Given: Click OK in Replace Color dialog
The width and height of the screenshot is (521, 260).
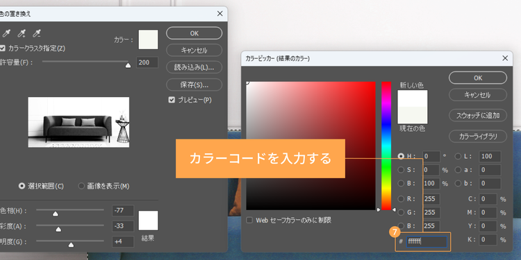Looking at the screenshot, I should pyautogui.click(x=194, y=33).
